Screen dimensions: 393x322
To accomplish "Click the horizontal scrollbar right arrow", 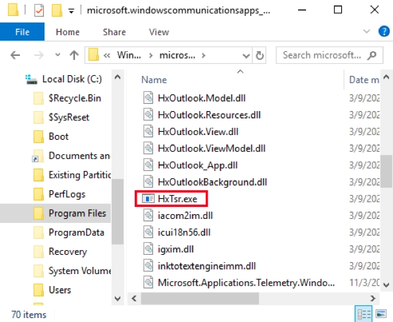I will (x=373, y=299).
